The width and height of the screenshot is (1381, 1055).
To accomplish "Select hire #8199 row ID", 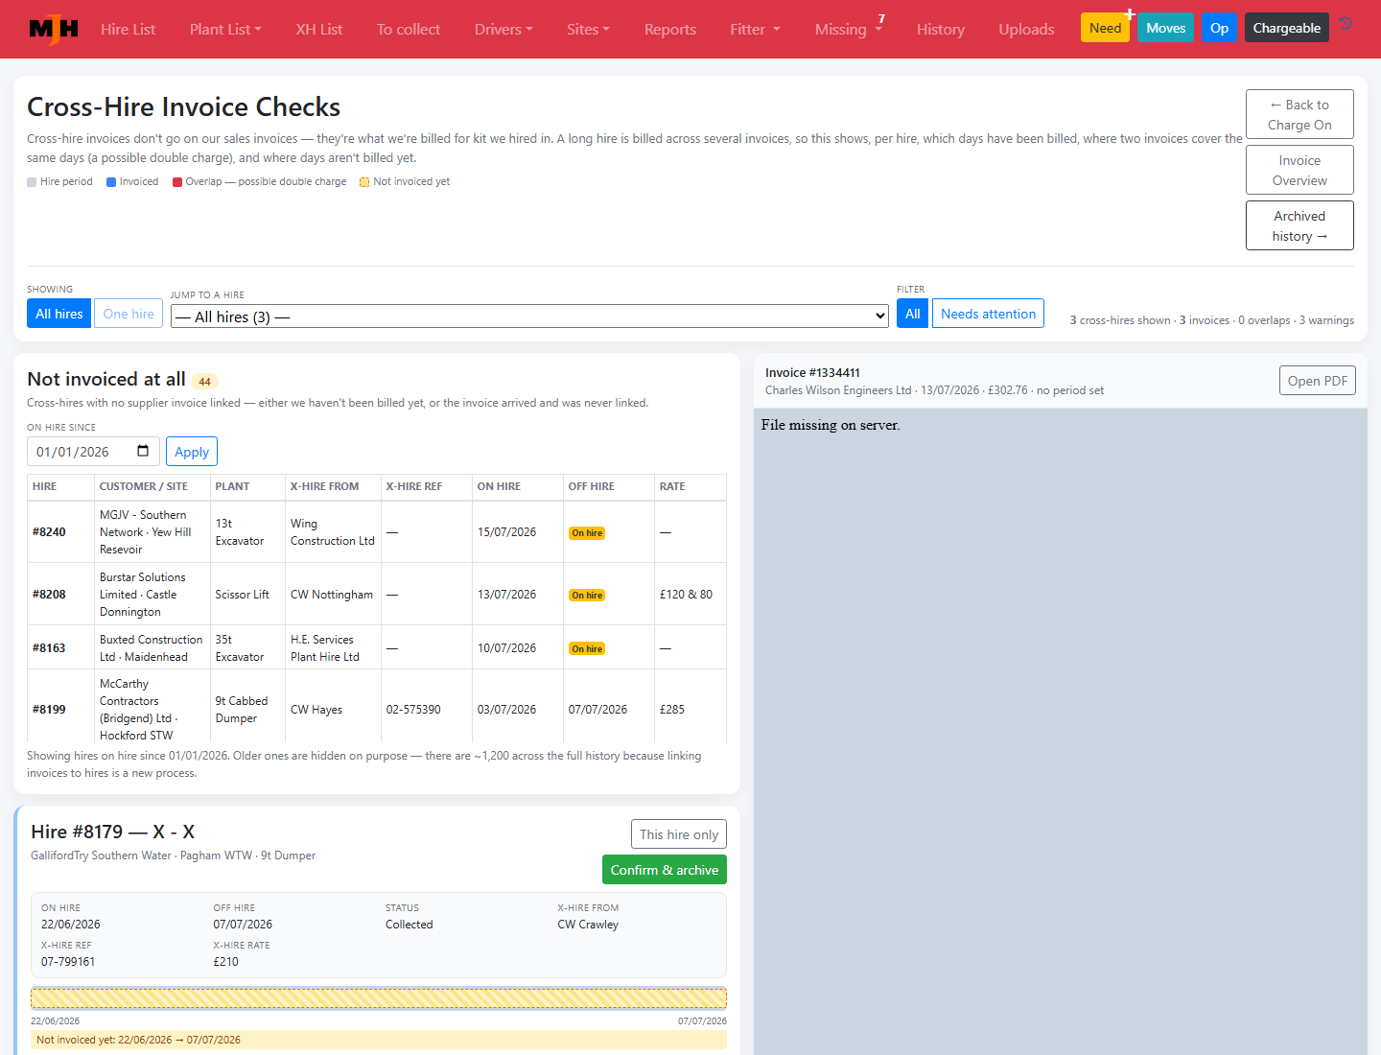I will pos(49,710).
